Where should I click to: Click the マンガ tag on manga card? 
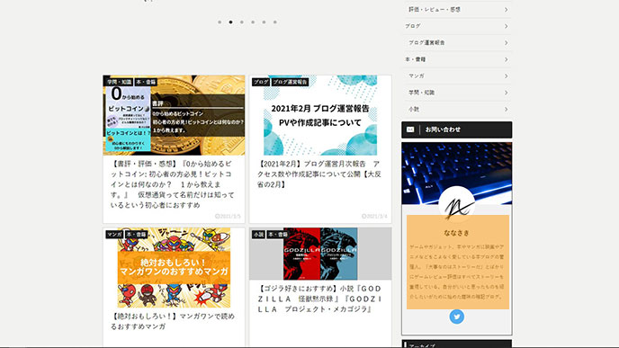tap(114, 235)
